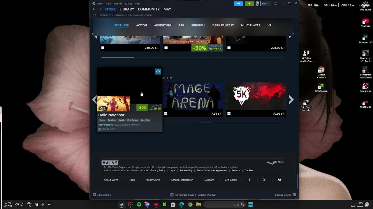Open Discord from the taskbar
Image resolution: width=373 pixels, height=209 pixels.
(x=147, y=204)
